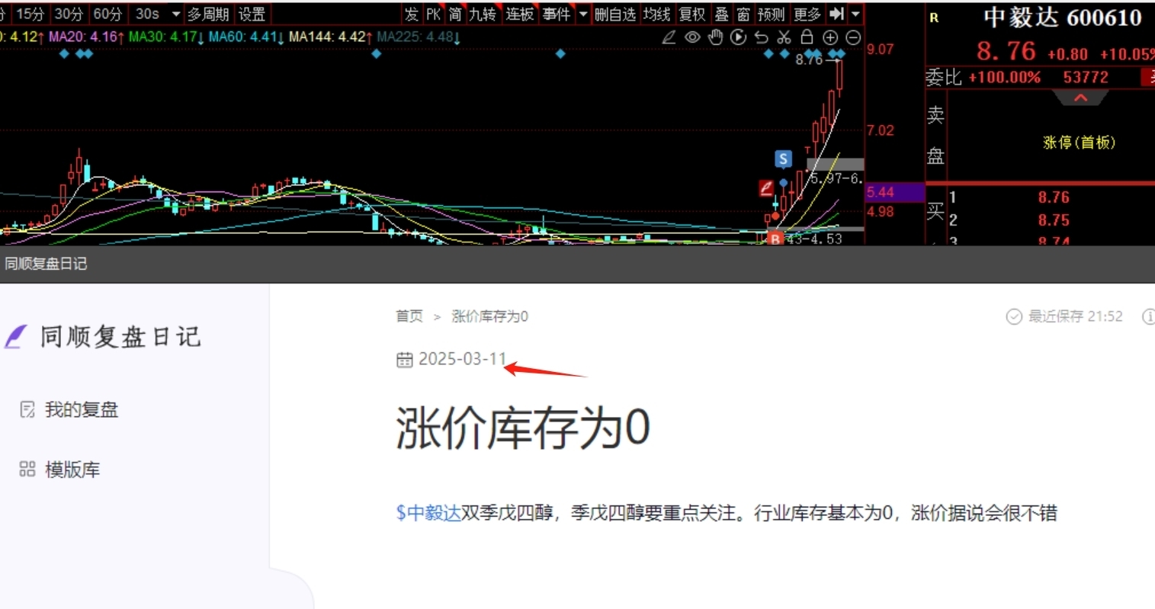Viewport: 1155px width, 609px height.
Task: Zoom out using the minus circle icon
Action: pos(854,37)
